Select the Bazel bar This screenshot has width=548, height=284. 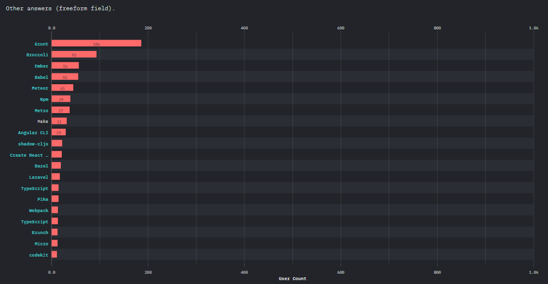(x=56, y=166)
